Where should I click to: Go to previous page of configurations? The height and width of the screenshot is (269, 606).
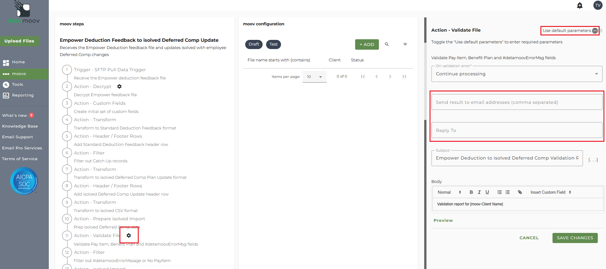pyautogui.click(x=377, y=77)
